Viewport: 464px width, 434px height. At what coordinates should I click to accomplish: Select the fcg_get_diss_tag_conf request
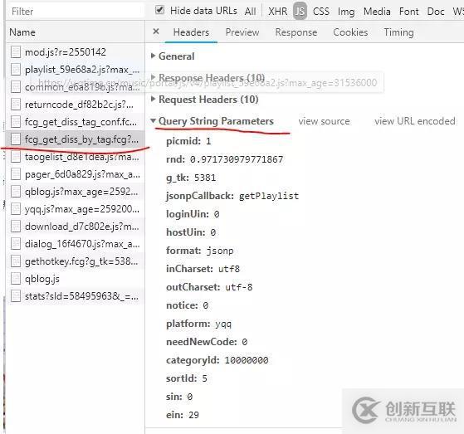coord(76,122)
